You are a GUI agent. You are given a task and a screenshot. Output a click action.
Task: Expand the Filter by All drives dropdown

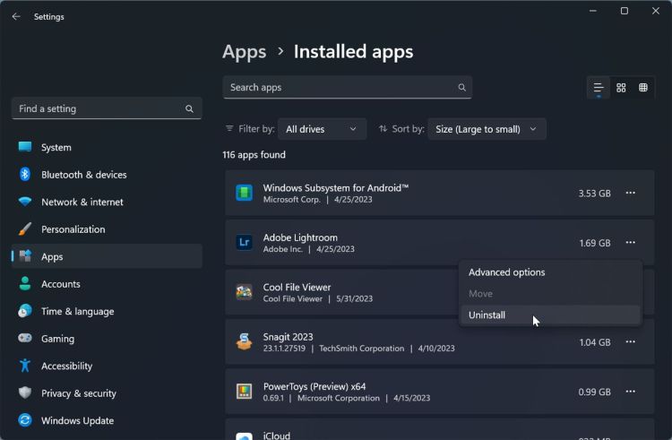click(322, 129)
